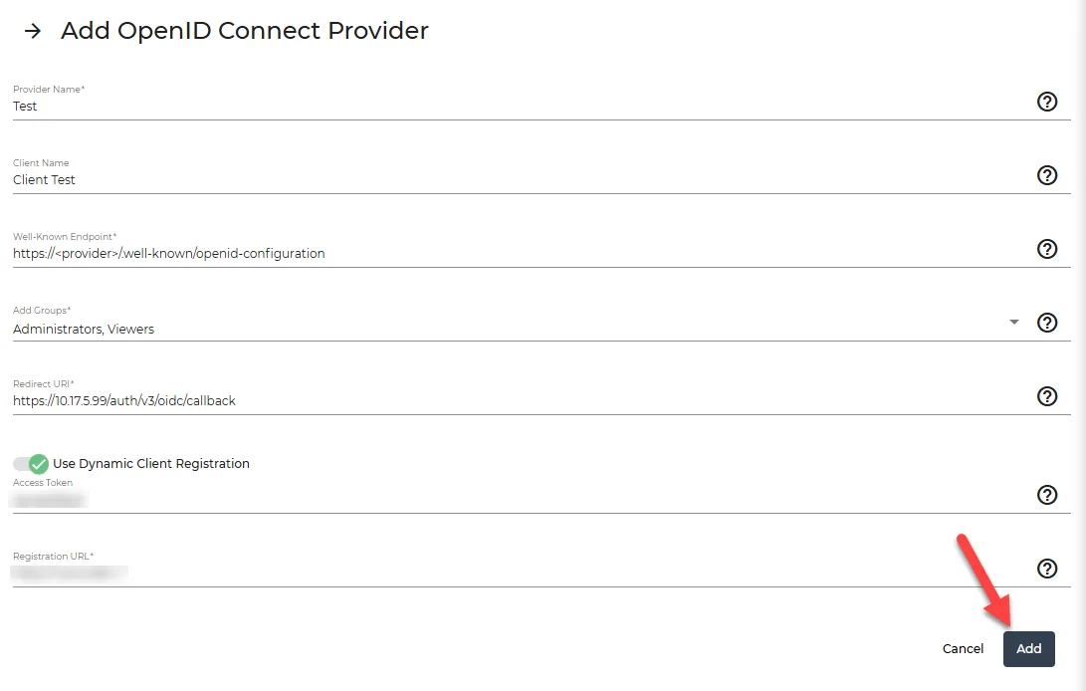Screen dimensions: 1086x691
Task: Focus the Provider Name field containing Test
Action: pyautogui.click(x=520, y=107)
